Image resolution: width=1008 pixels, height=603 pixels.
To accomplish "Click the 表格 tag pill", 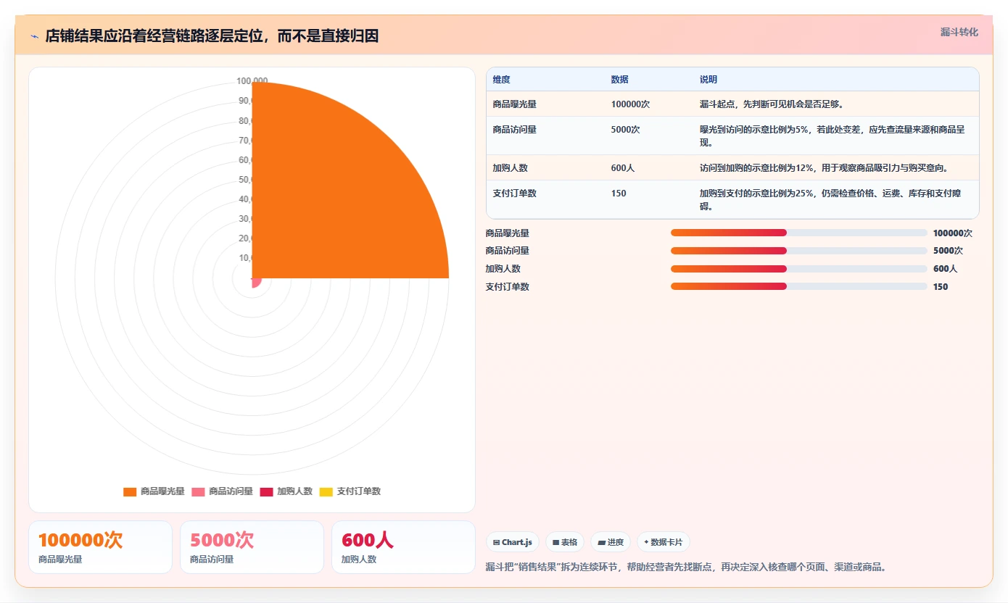I will (565, 542).
